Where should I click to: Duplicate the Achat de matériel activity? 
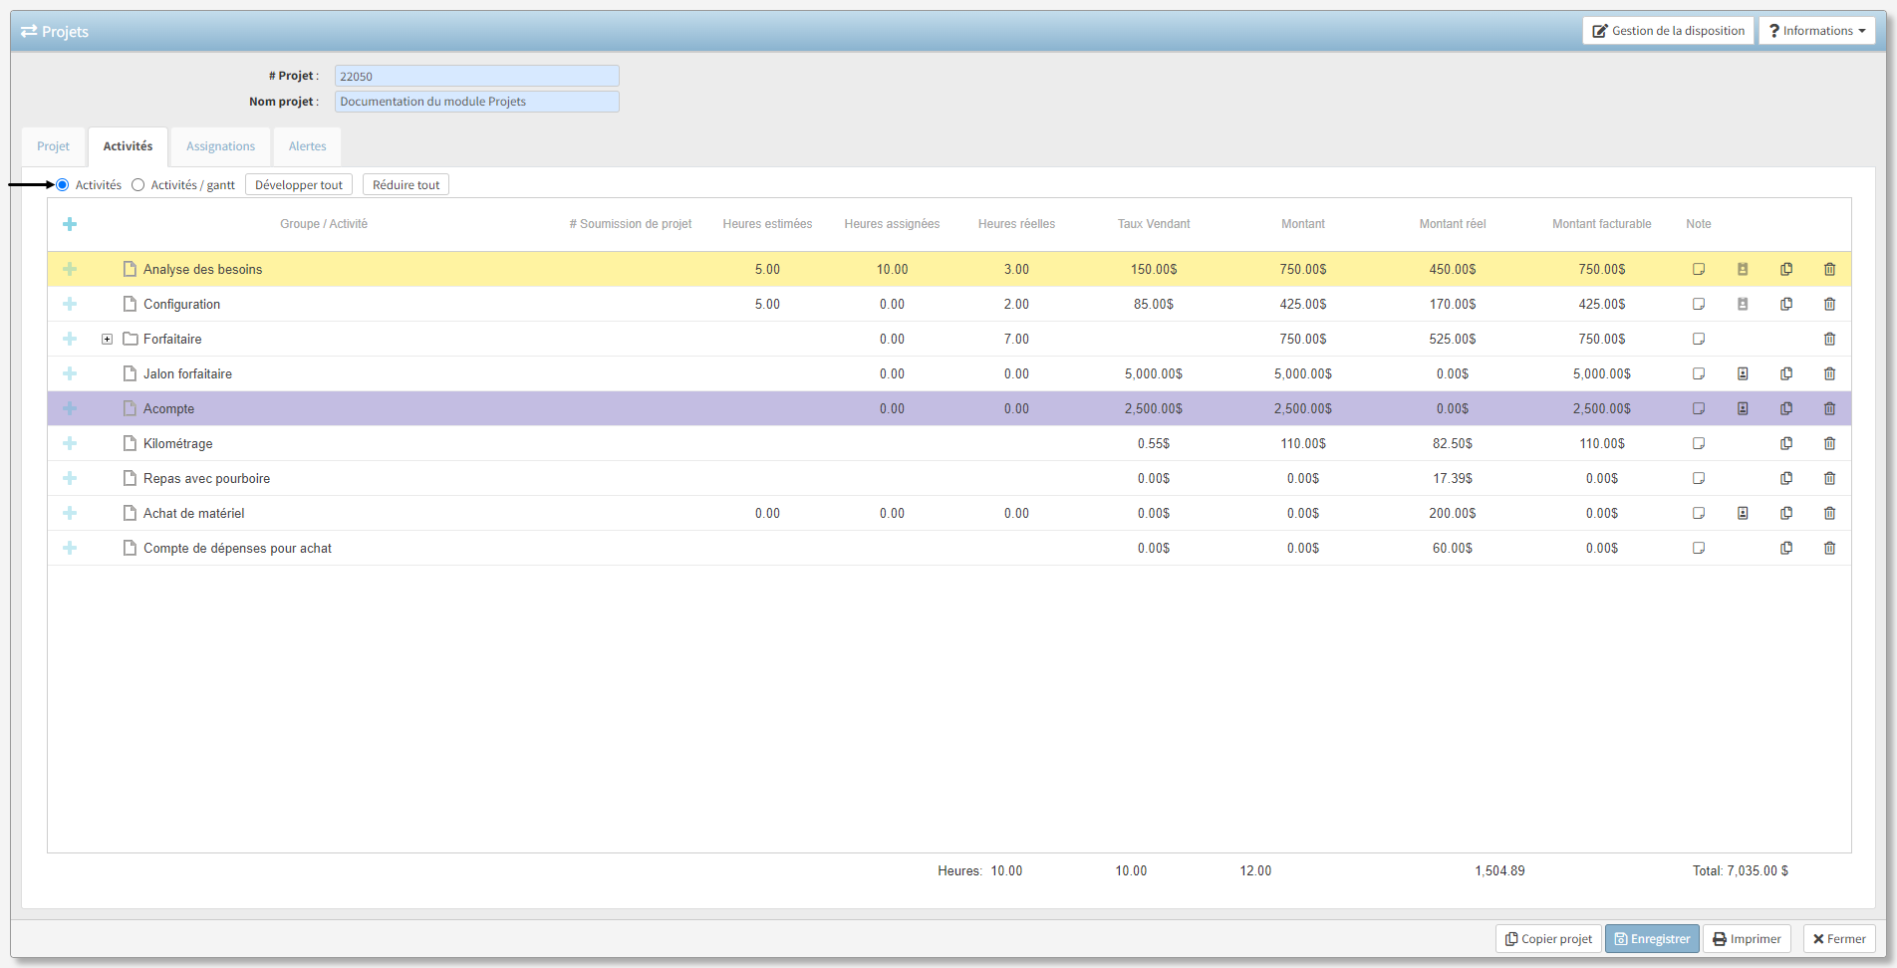pos(1786,513)
